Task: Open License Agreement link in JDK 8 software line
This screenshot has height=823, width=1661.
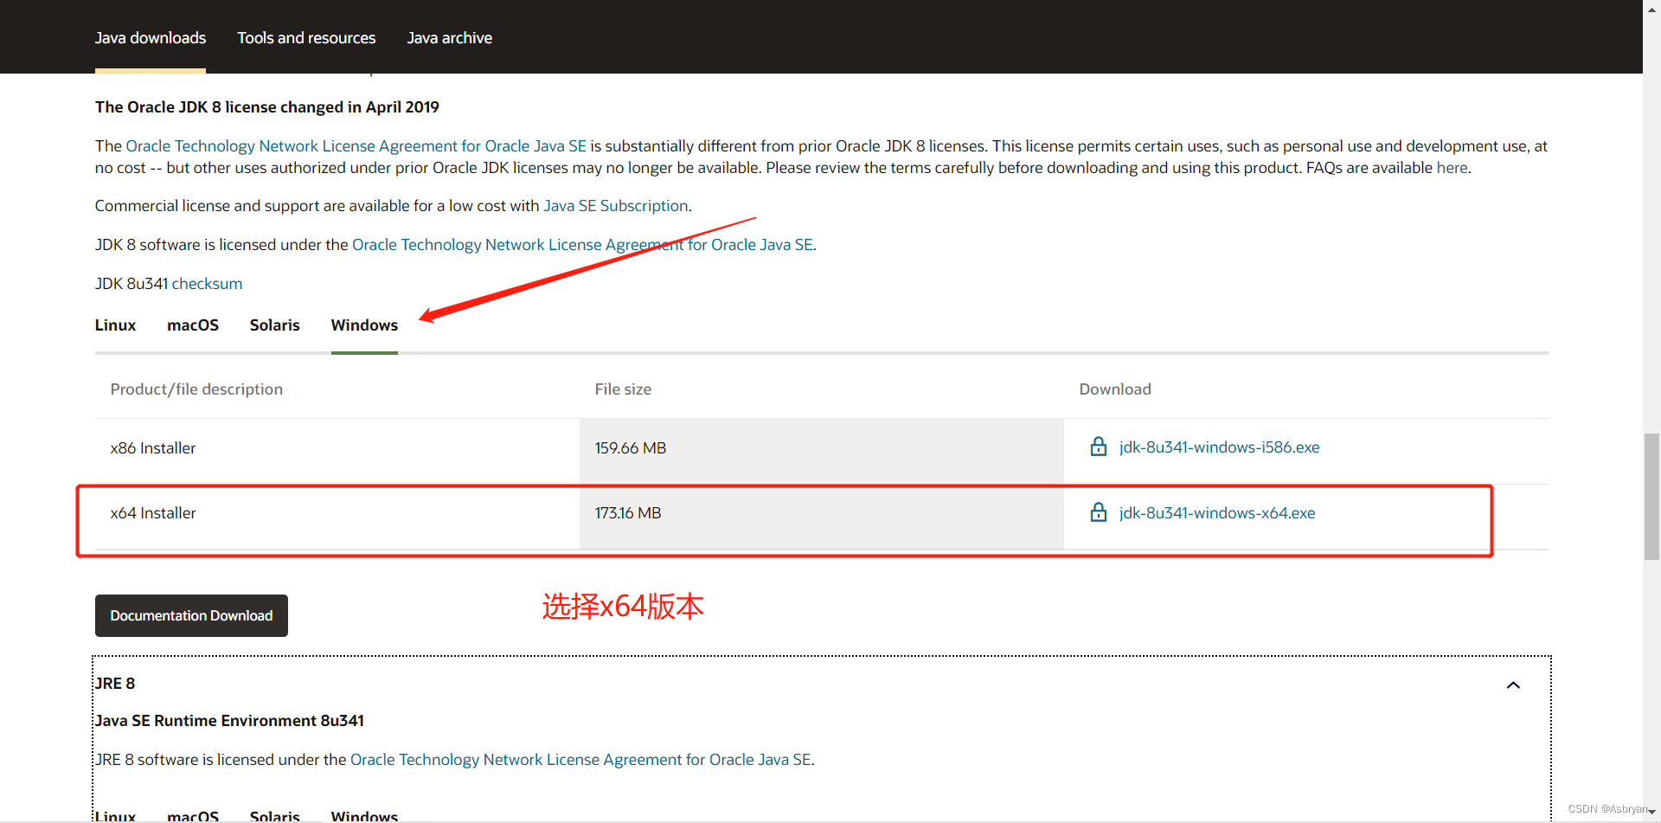Action: 582,245
